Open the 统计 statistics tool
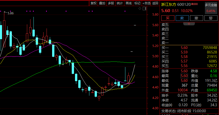The height and width of the screenshot is (115, 219). [x=120, y=3]
